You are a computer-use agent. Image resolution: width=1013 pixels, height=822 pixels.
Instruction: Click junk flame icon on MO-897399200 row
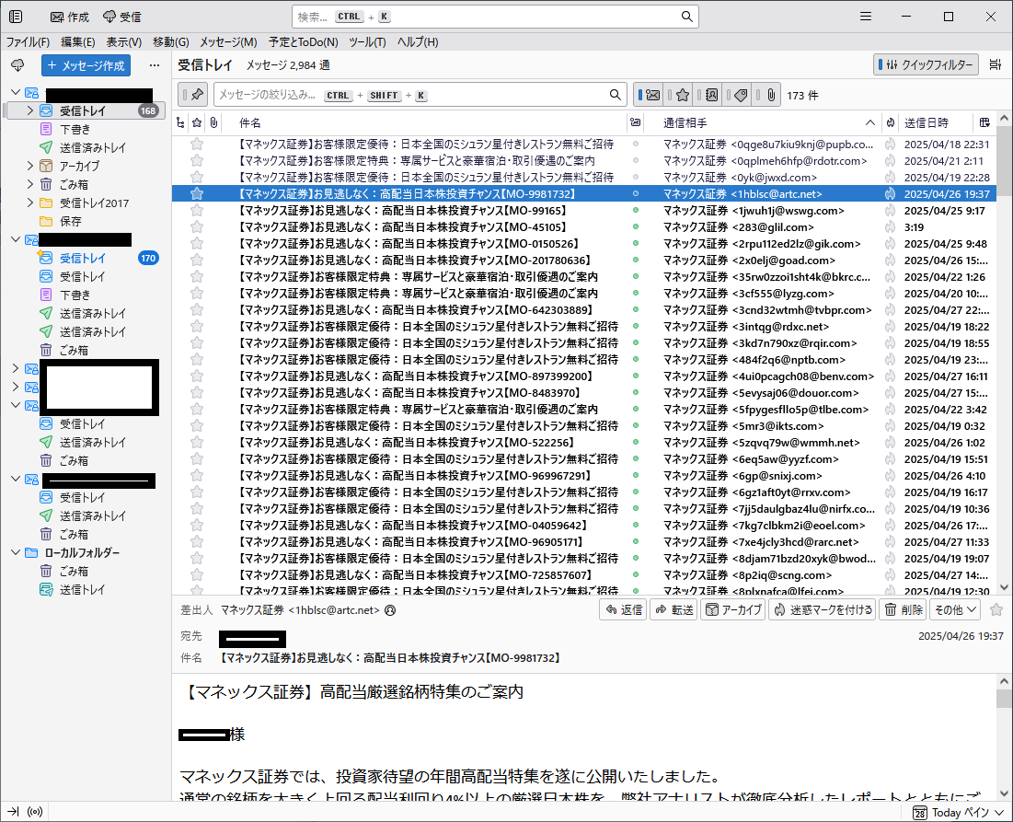pos(891,376)
